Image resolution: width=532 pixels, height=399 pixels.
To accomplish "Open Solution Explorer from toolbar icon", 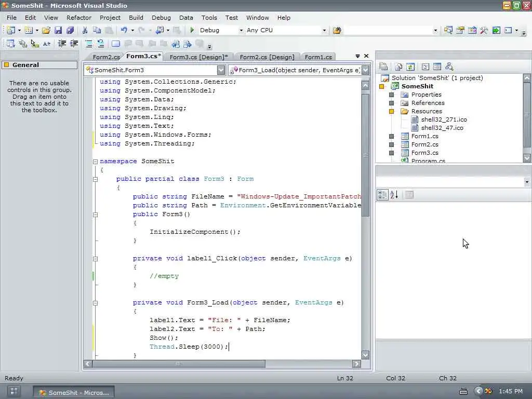I will (448, 30).
